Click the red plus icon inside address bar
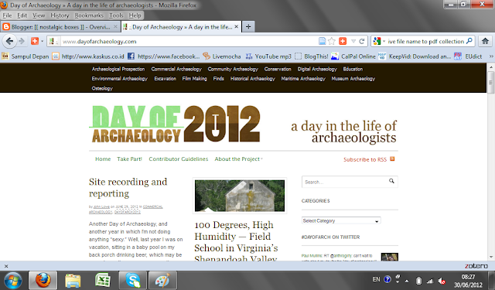This screenshot has height=290, width=495. 343,41
